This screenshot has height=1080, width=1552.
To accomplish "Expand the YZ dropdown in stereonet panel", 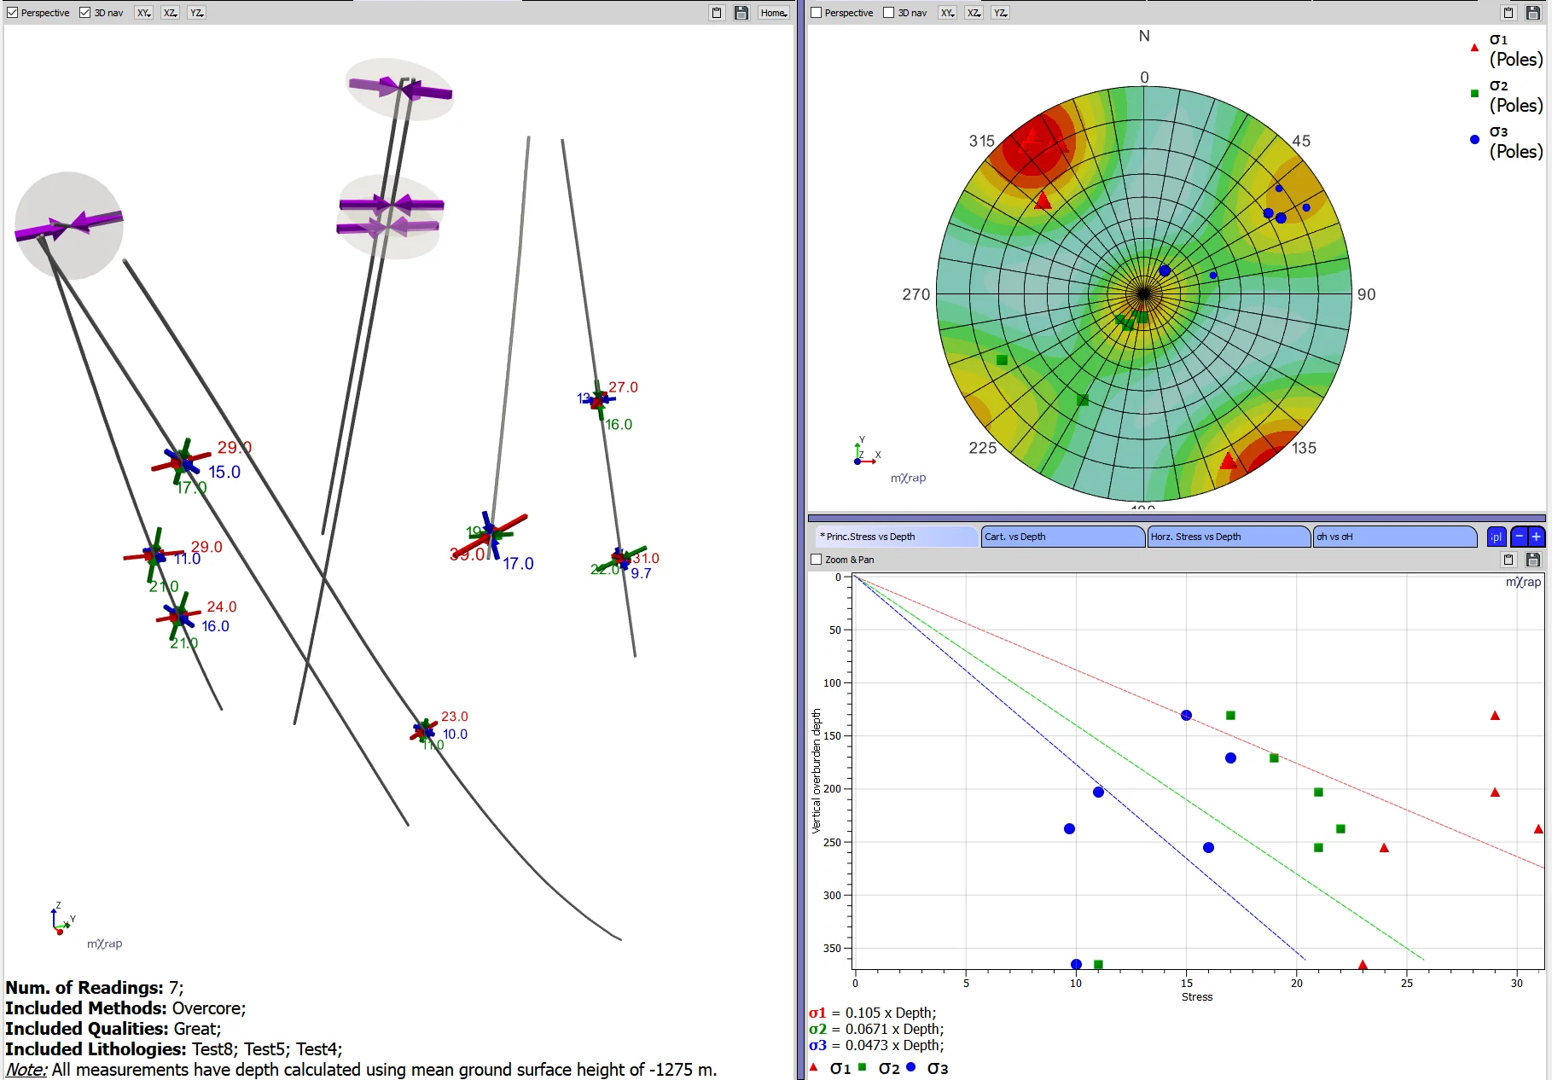I will point(1000,13).
